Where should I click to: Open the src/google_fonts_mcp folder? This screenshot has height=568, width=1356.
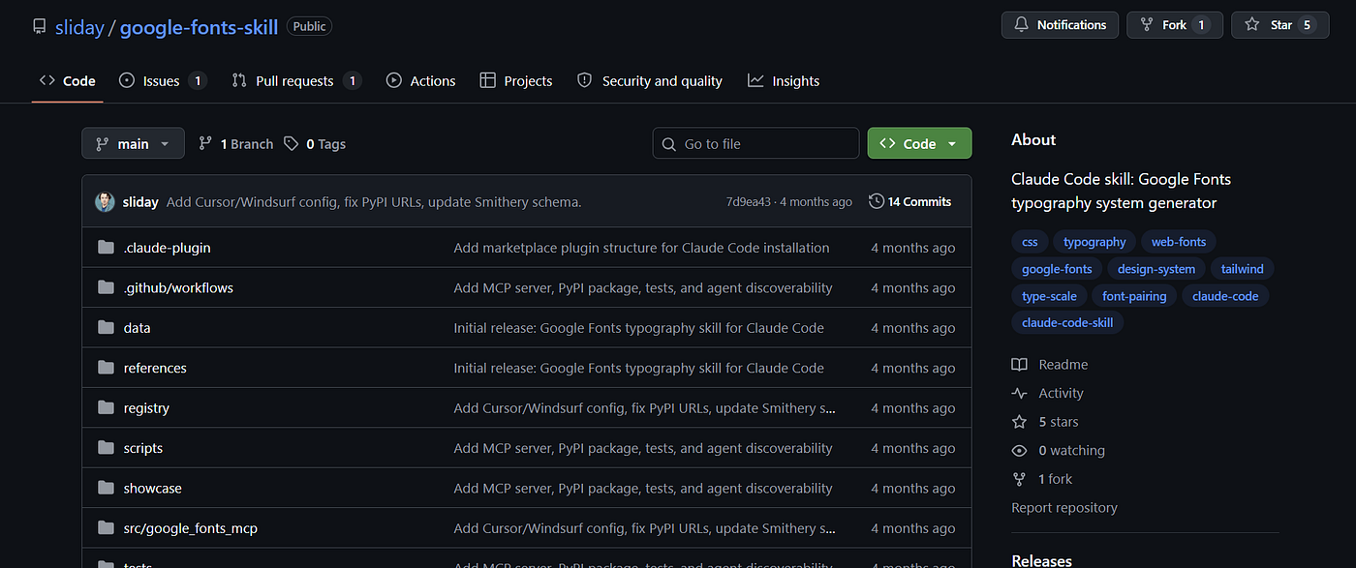click(191, 528)
